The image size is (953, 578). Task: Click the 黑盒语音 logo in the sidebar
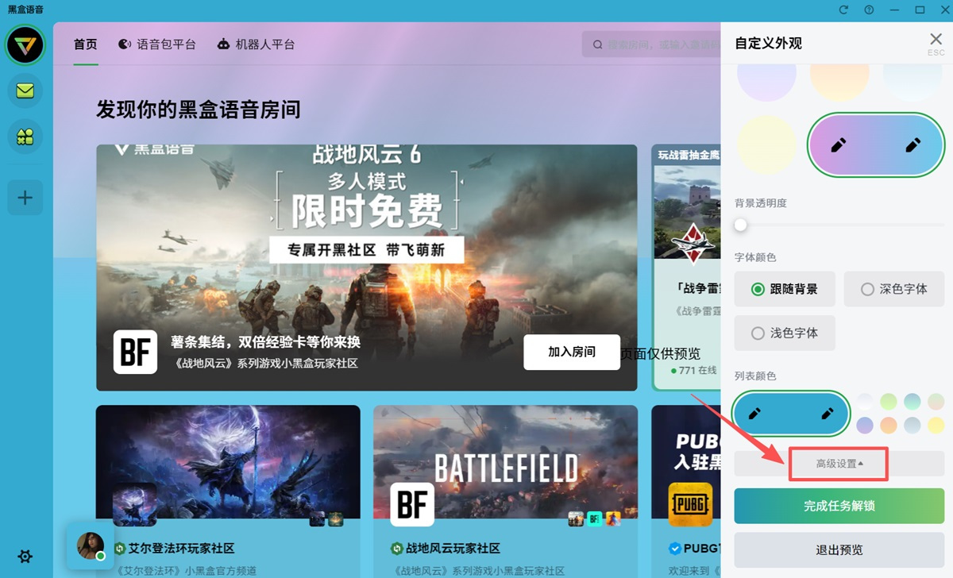point(25,45)
